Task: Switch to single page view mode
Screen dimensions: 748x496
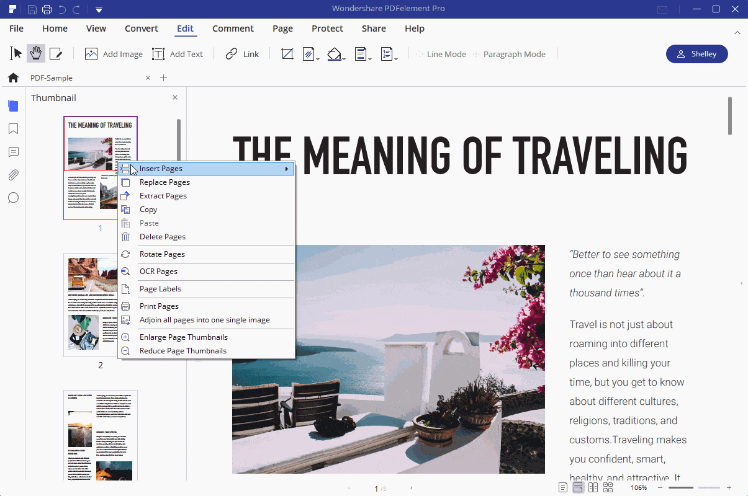Action: (562, 487)
